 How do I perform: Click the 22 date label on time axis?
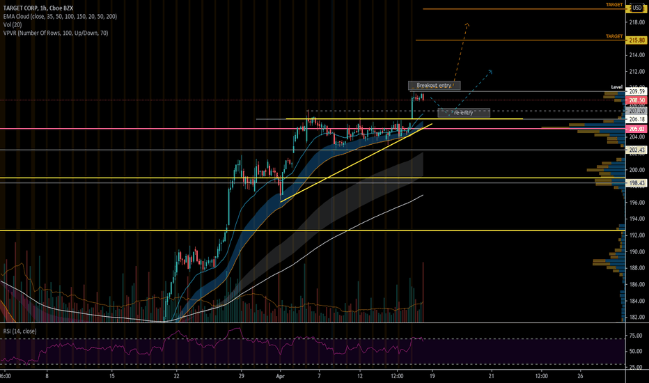[176, 376]
